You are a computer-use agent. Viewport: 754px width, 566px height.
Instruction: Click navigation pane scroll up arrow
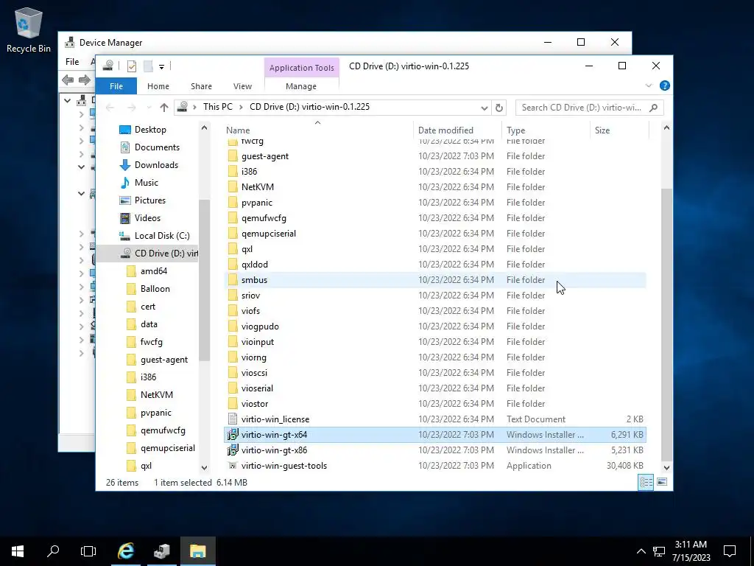tap(205, 128)
